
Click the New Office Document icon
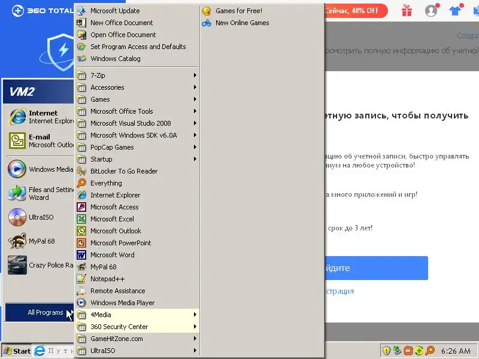pos(81,23)
